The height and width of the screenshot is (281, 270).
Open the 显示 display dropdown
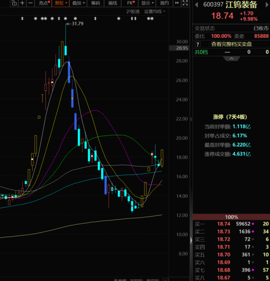pyautogui.click(x=147, y=3)
